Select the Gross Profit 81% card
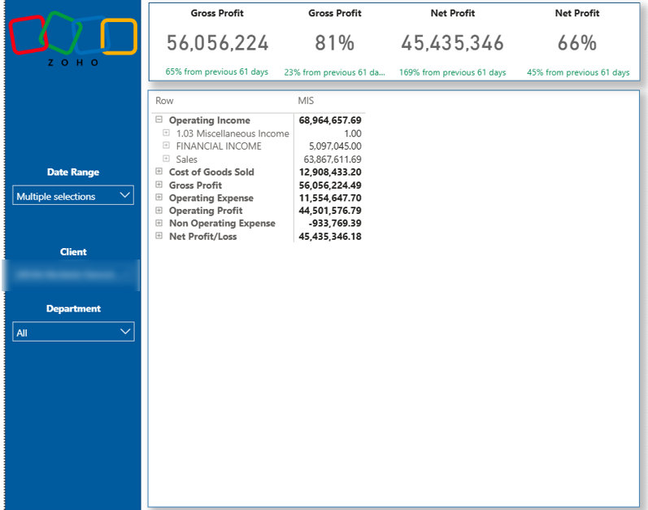The height and width of the screenshot is (510, 648). (334, 43)
